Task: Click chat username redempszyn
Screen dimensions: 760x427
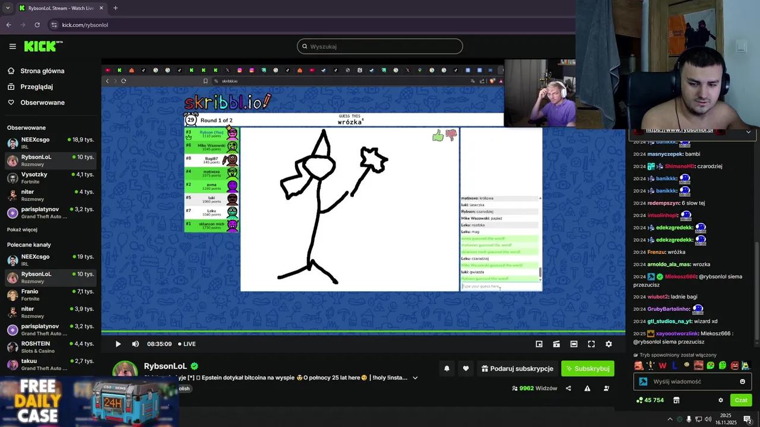Action: [x=664, y=203]
